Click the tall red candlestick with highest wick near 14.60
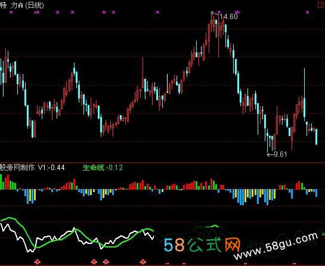 [x=212, y=22]
